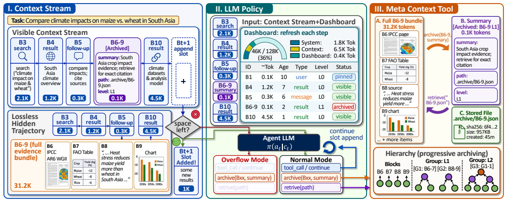Click the Dashboard legend teal swatch
The width and height of the screenshot is (507, 202).
[x=295, y=56]
